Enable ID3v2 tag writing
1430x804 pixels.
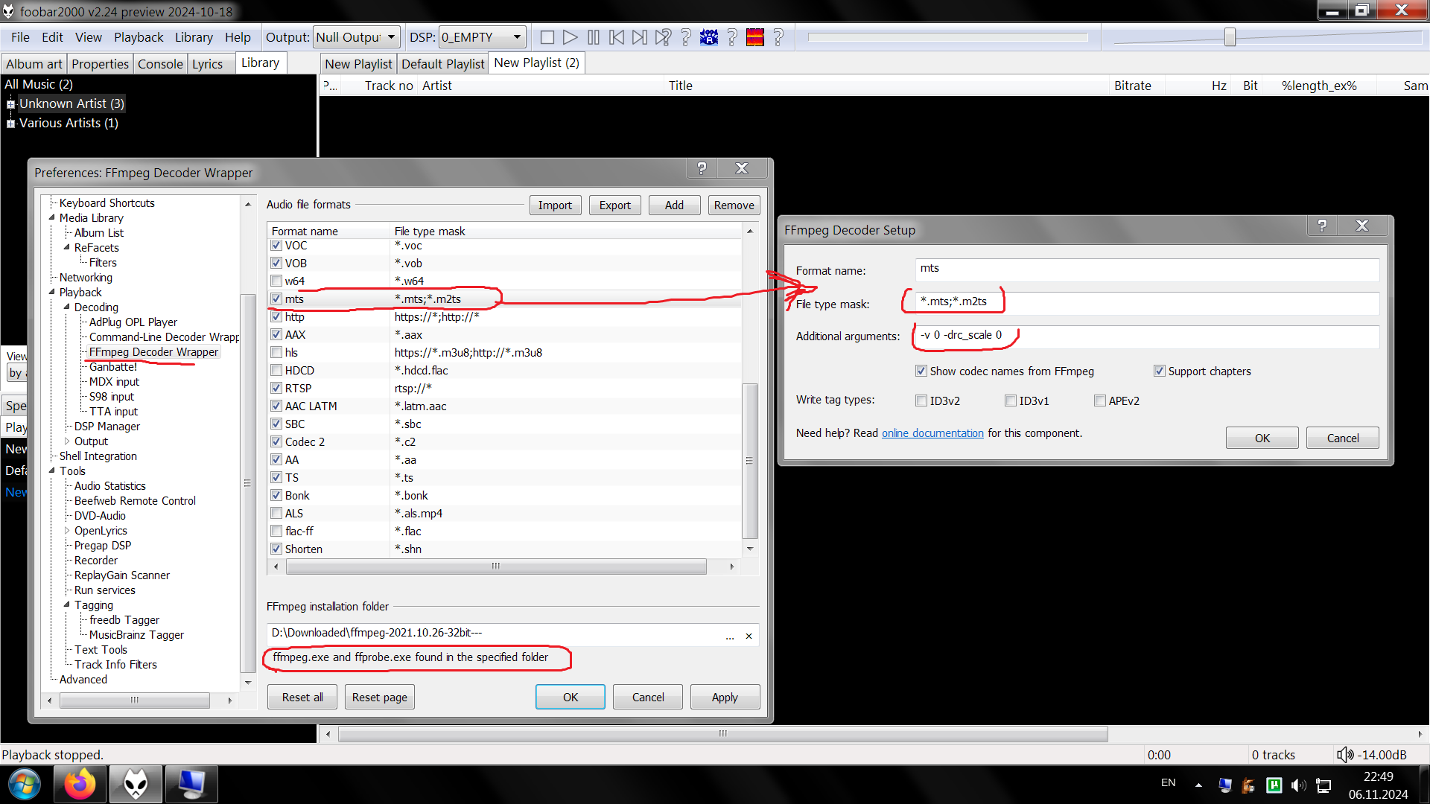[x=921, y=401]
